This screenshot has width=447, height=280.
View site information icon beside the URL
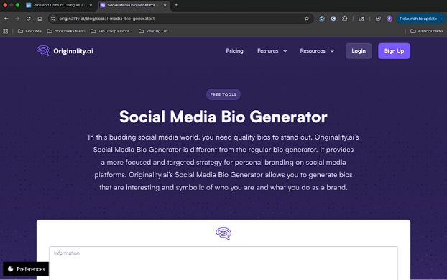click(x=53, y=19)
